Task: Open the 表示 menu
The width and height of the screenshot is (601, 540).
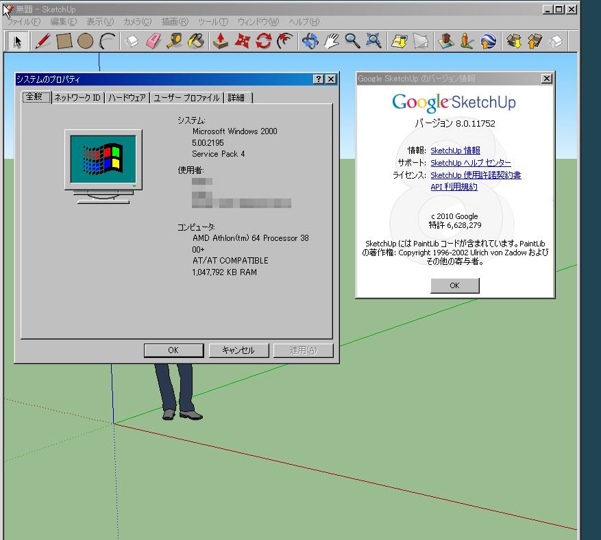Action: [100, 22]
